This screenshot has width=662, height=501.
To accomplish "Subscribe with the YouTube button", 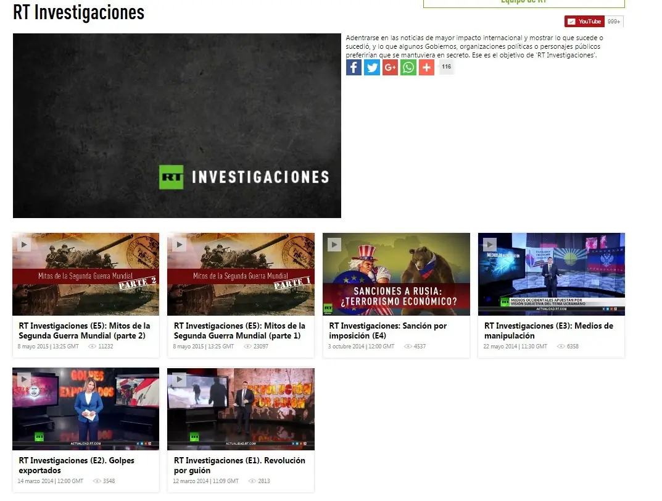I will click(584, 22).
